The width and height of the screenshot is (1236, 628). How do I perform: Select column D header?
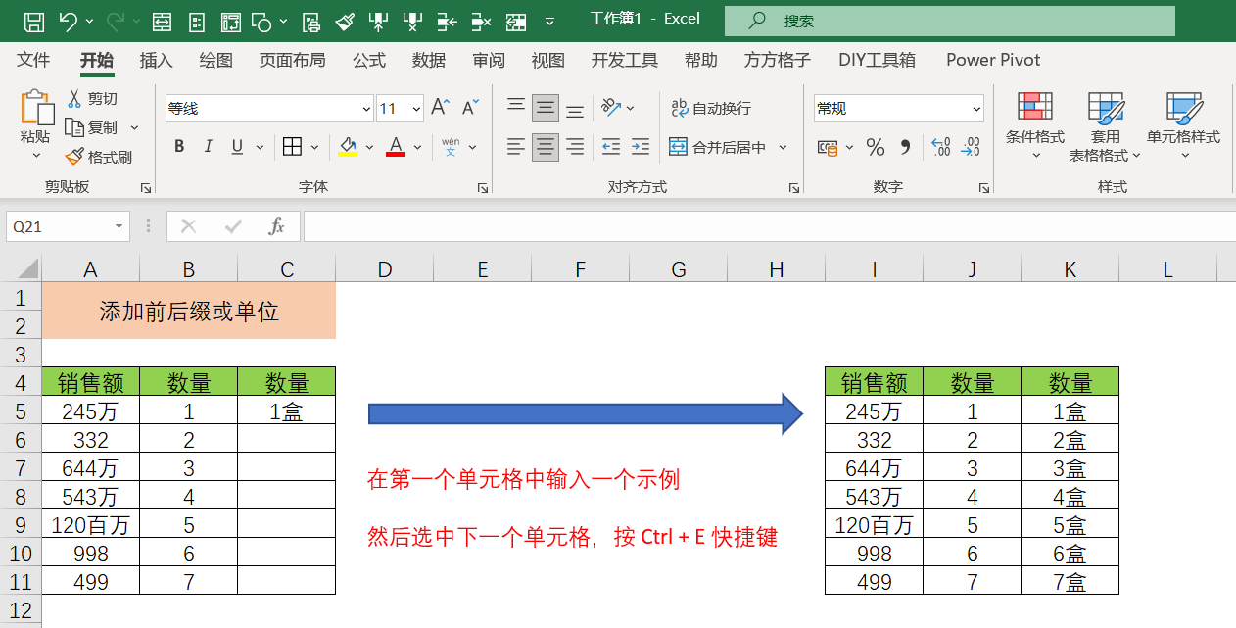coord(384,269)
